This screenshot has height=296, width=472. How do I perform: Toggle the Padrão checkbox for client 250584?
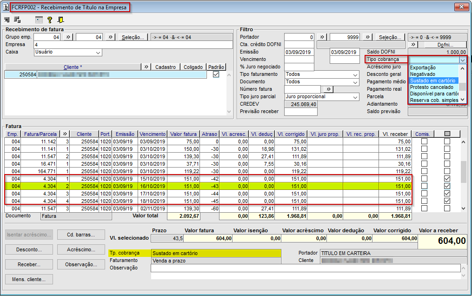[x=216, y=74]
